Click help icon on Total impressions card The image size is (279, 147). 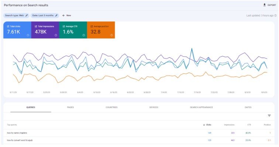tap(56, 35)
